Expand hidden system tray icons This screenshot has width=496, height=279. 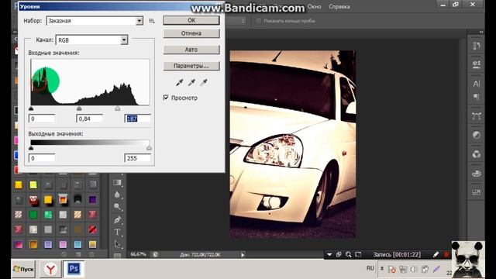[382, 269]
